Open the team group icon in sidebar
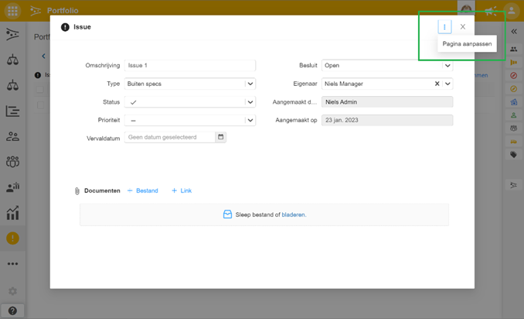 tap(12, 162)
